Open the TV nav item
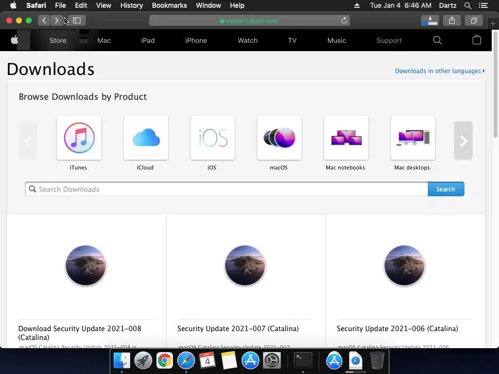The image size is (499, 374). click(292, 40)
